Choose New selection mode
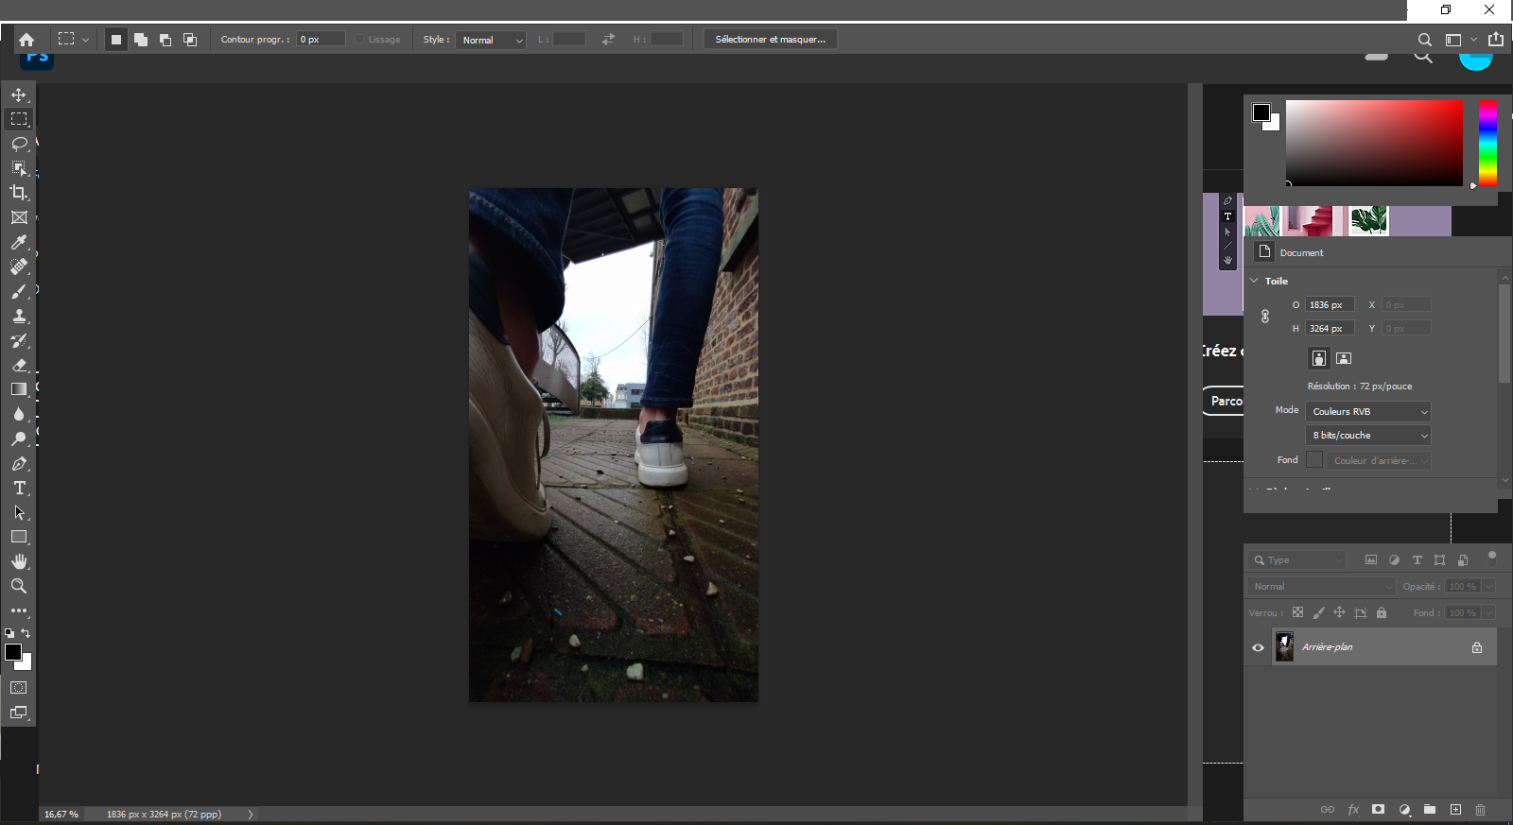 tap(116, 40)
